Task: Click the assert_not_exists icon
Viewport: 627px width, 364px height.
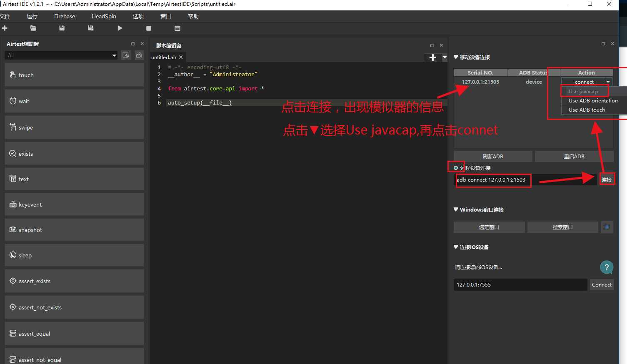Action: point(13,307)
